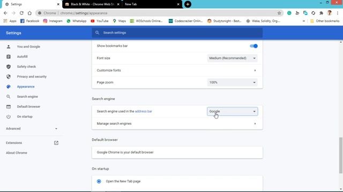
Task: Select Open the New Tab page radio
Action: click(x=99, y=181)
